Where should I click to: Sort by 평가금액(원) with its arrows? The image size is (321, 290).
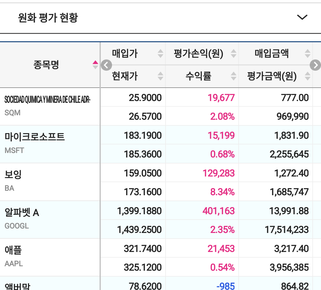307,76
